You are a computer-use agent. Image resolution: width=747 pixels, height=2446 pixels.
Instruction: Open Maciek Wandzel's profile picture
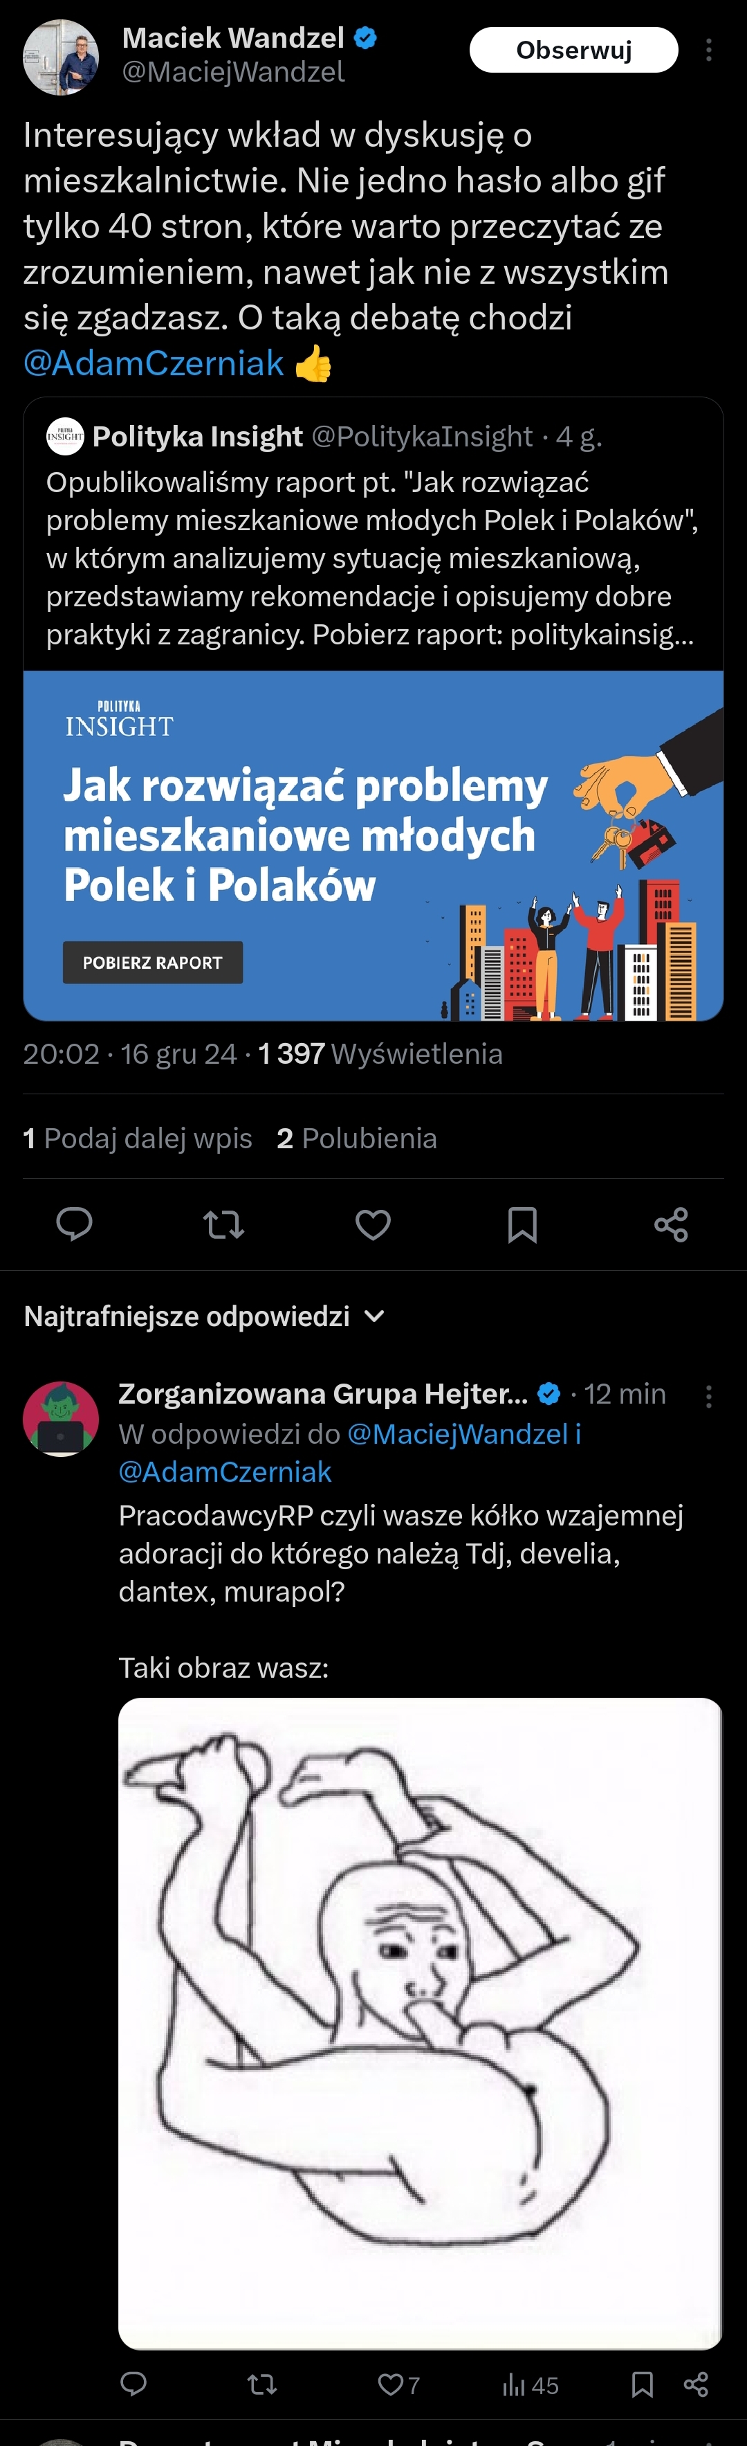[x=61, y=57]
